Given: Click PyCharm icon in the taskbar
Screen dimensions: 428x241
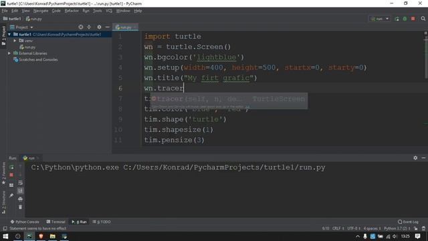Looking at the screenshot, I should pos(29,236).
